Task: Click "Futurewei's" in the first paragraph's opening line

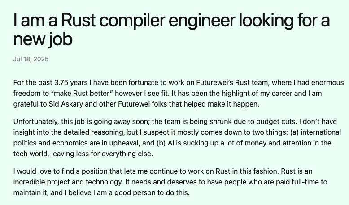Action: (214, 83)
